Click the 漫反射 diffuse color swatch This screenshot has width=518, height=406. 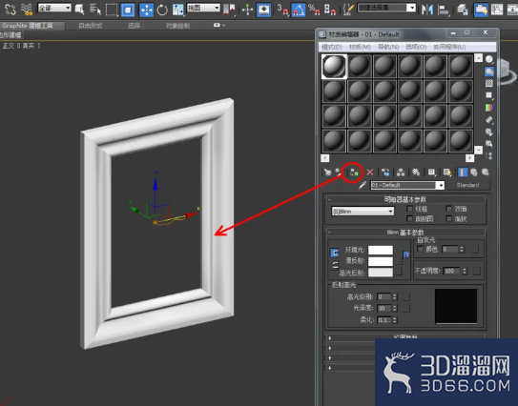coord(381,261)
